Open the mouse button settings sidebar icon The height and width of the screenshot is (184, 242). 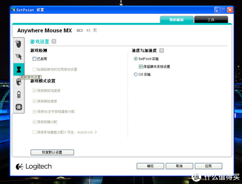pos(19,44)
